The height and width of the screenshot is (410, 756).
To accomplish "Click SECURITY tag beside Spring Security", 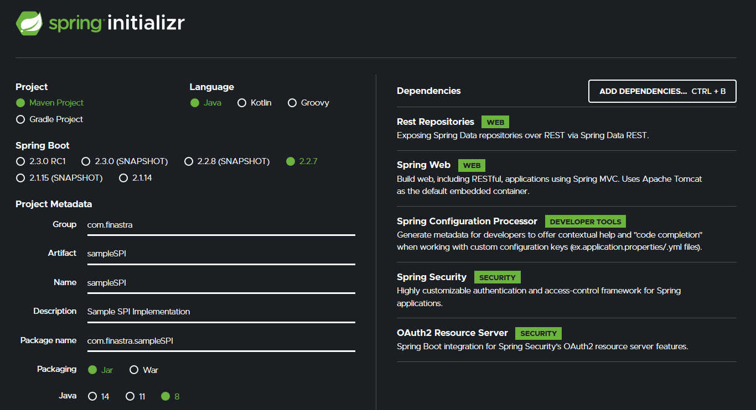I will click(x=498, y=277).
